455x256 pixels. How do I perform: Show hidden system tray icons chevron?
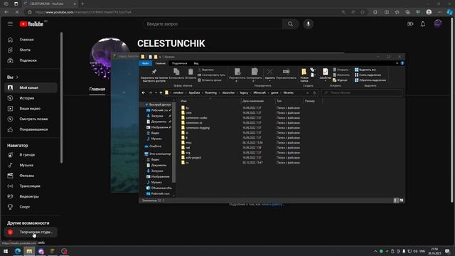[375, 251]
